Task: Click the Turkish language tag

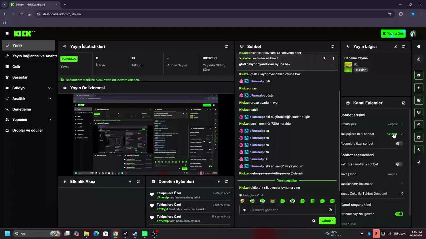Action: pos(361,70)
